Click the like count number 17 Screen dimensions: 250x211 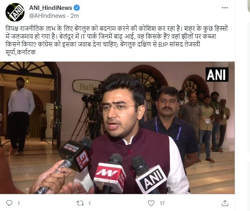162,203
